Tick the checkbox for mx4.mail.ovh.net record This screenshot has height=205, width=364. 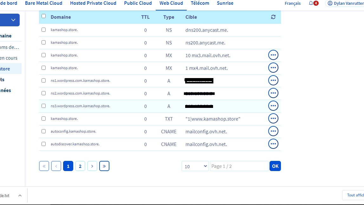point(44,68)
